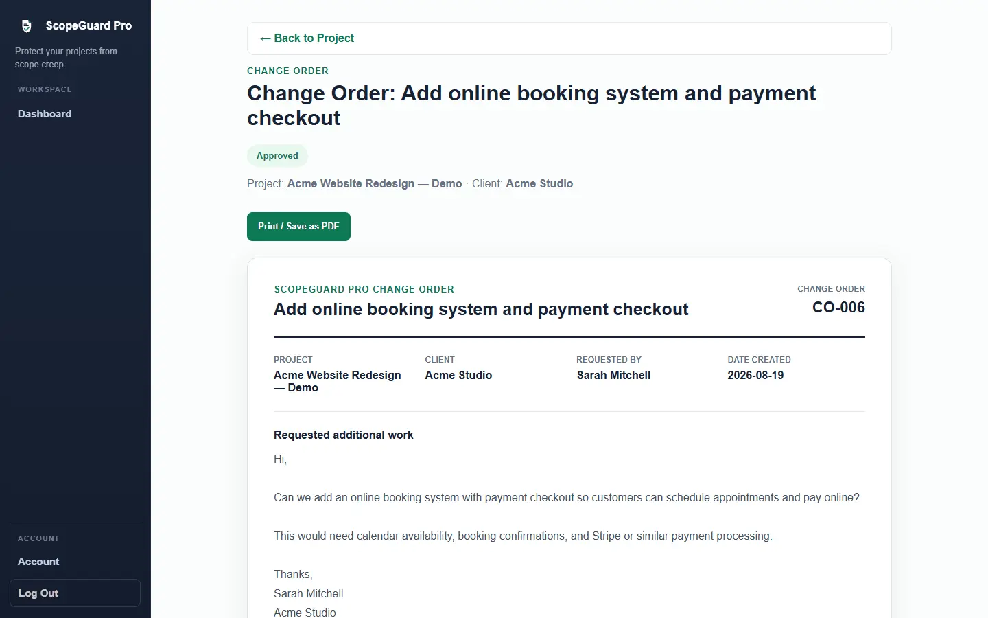Click the Approved status badge

[x=277, y=156]
